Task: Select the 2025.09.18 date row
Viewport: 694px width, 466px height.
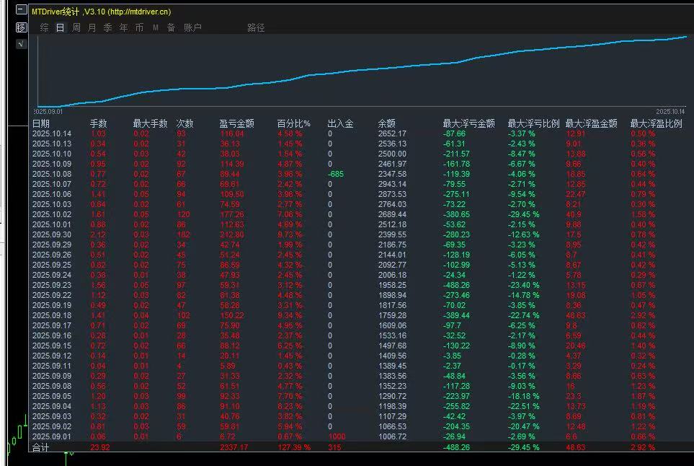Action: 52,315
